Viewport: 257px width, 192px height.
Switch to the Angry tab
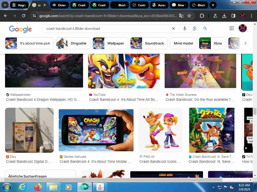tap(19, 5)
